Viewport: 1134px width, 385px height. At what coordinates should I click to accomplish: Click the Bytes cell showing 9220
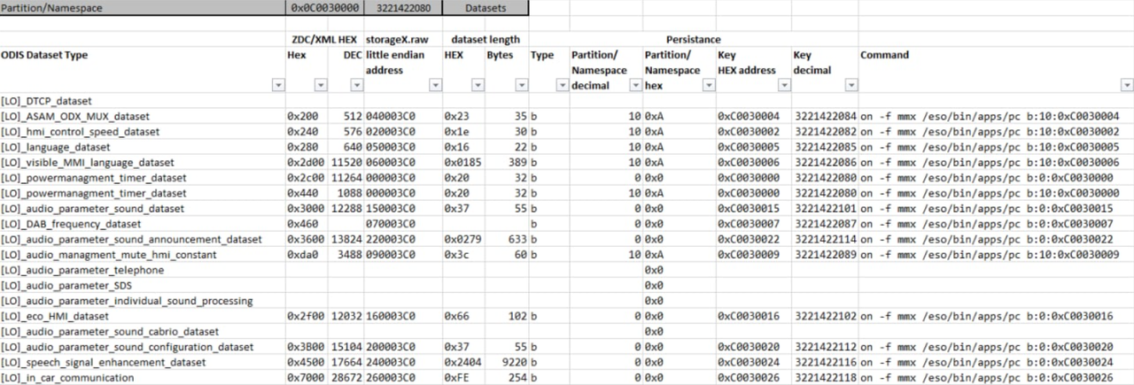507,363
